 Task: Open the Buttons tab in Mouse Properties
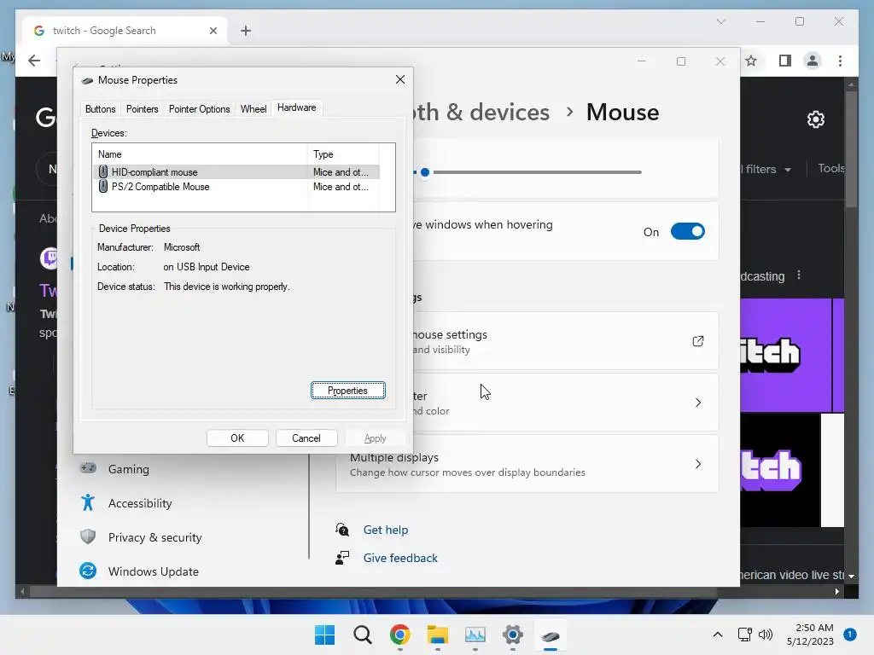101,109
